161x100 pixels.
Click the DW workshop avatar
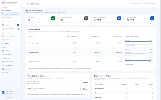4,3
